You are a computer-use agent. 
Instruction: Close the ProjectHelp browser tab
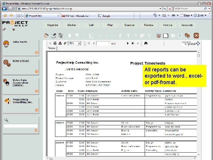[x=58, y=16]
